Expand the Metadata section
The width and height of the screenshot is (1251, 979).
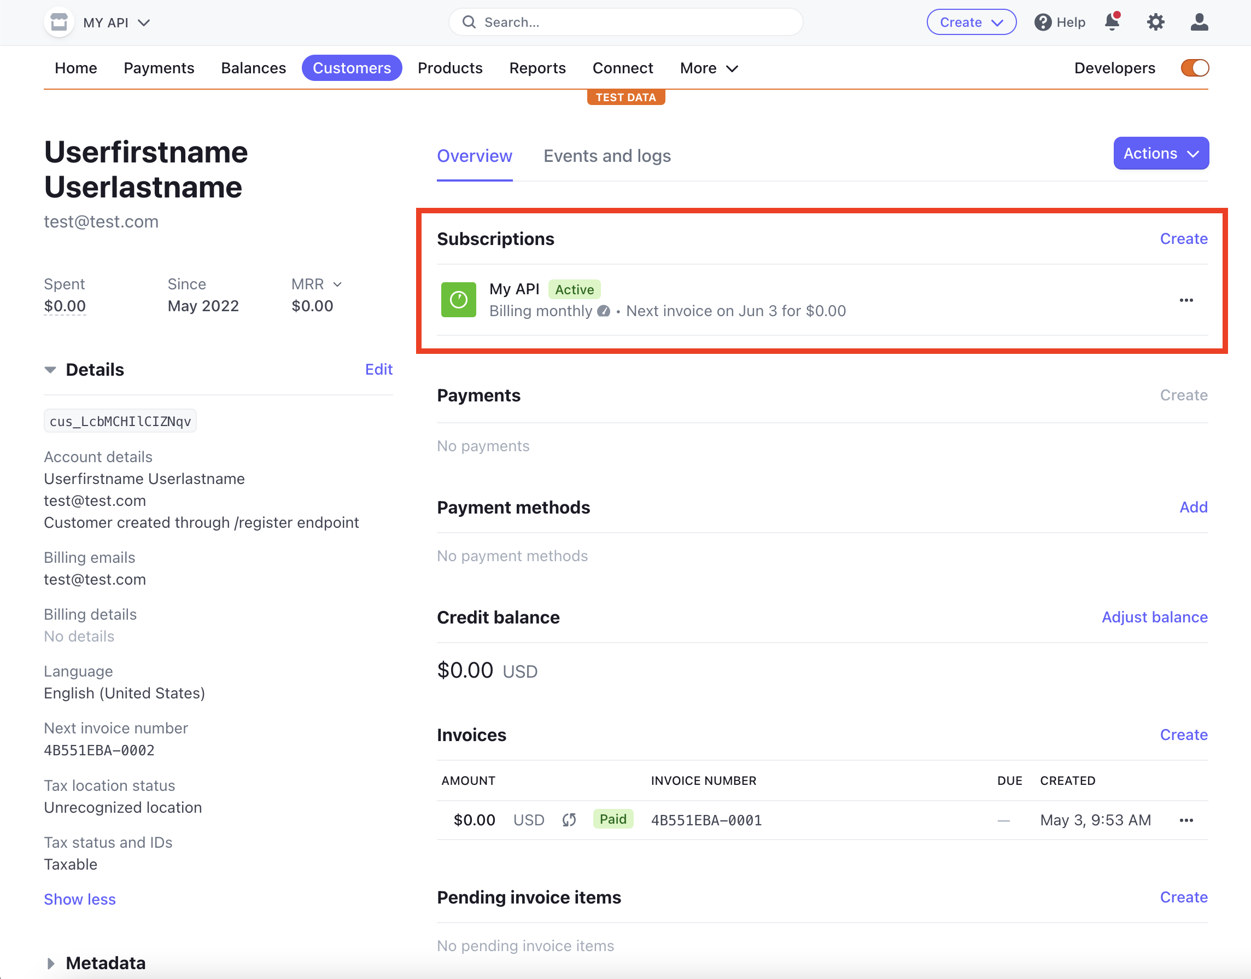(x=50, y=963)
